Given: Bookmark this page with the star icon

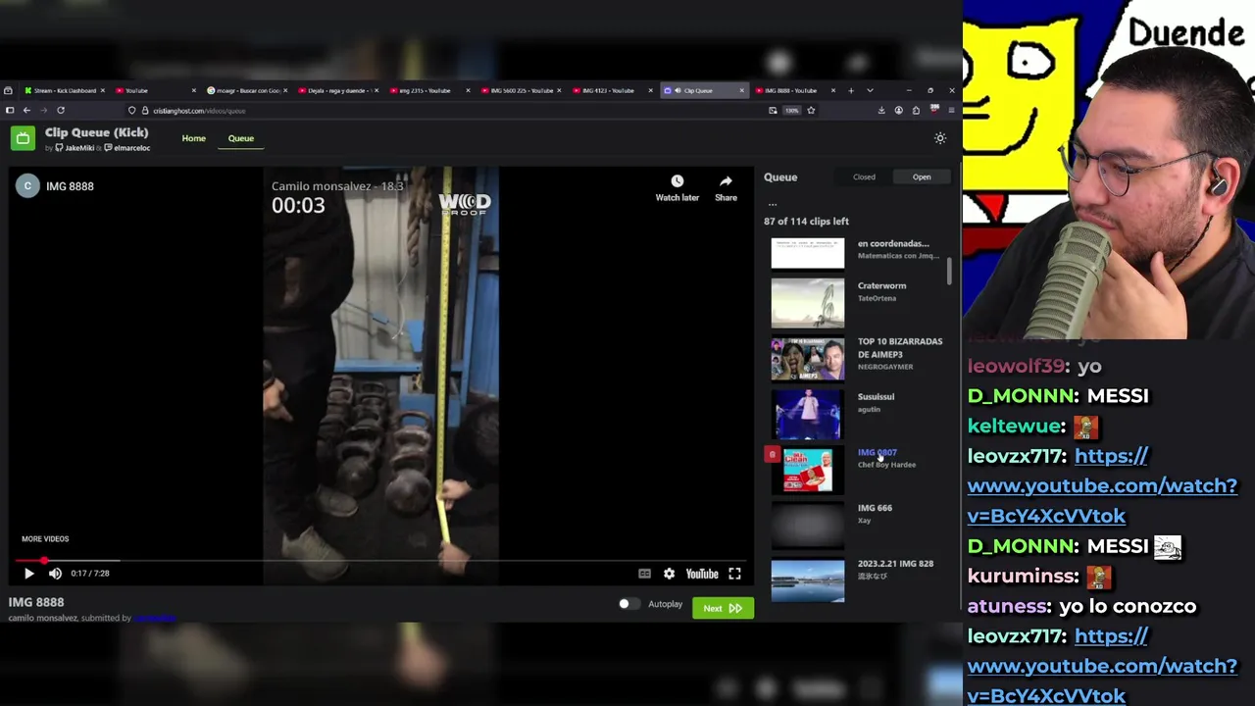Looking at the screenshot, I should point(811,111).
